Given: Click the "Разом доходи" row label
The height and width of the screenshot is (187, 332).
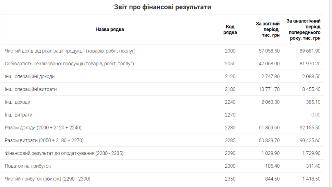Looking at the screenshot, I should 43,128.
